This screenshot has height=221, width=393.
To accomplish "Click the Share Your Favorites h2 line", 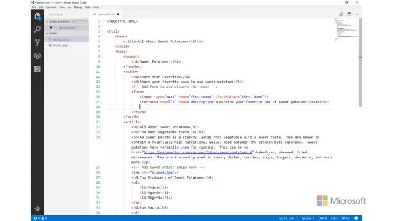I will (x=161, y=77).
